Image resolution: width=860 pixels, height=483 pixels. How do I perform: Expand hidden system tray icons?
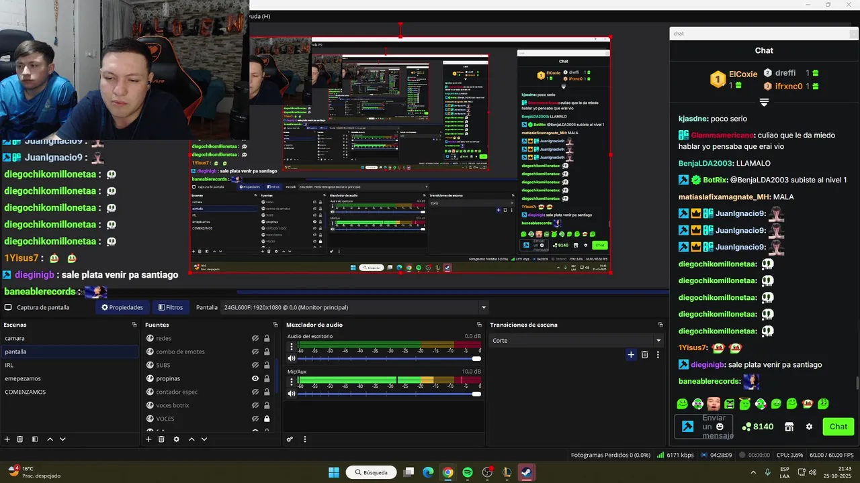pos(752,472)
